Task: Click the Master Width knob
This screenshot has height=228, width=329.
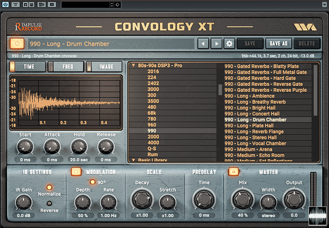Action: click(x=268, y=202)
